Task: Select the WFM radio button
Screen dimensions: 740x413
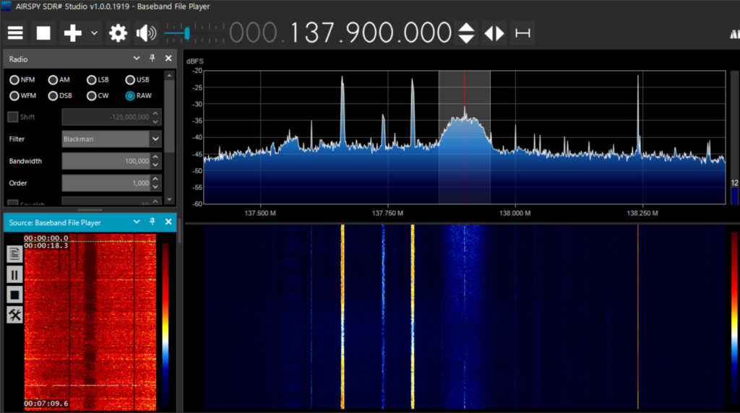Action: pos(14,95)
